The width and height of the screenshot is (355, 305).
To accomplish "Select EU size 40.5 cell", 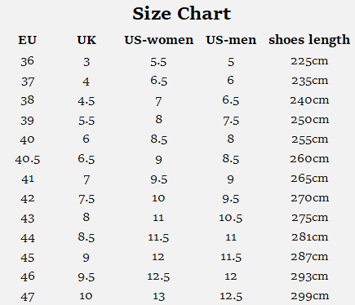I will (28, 159).
